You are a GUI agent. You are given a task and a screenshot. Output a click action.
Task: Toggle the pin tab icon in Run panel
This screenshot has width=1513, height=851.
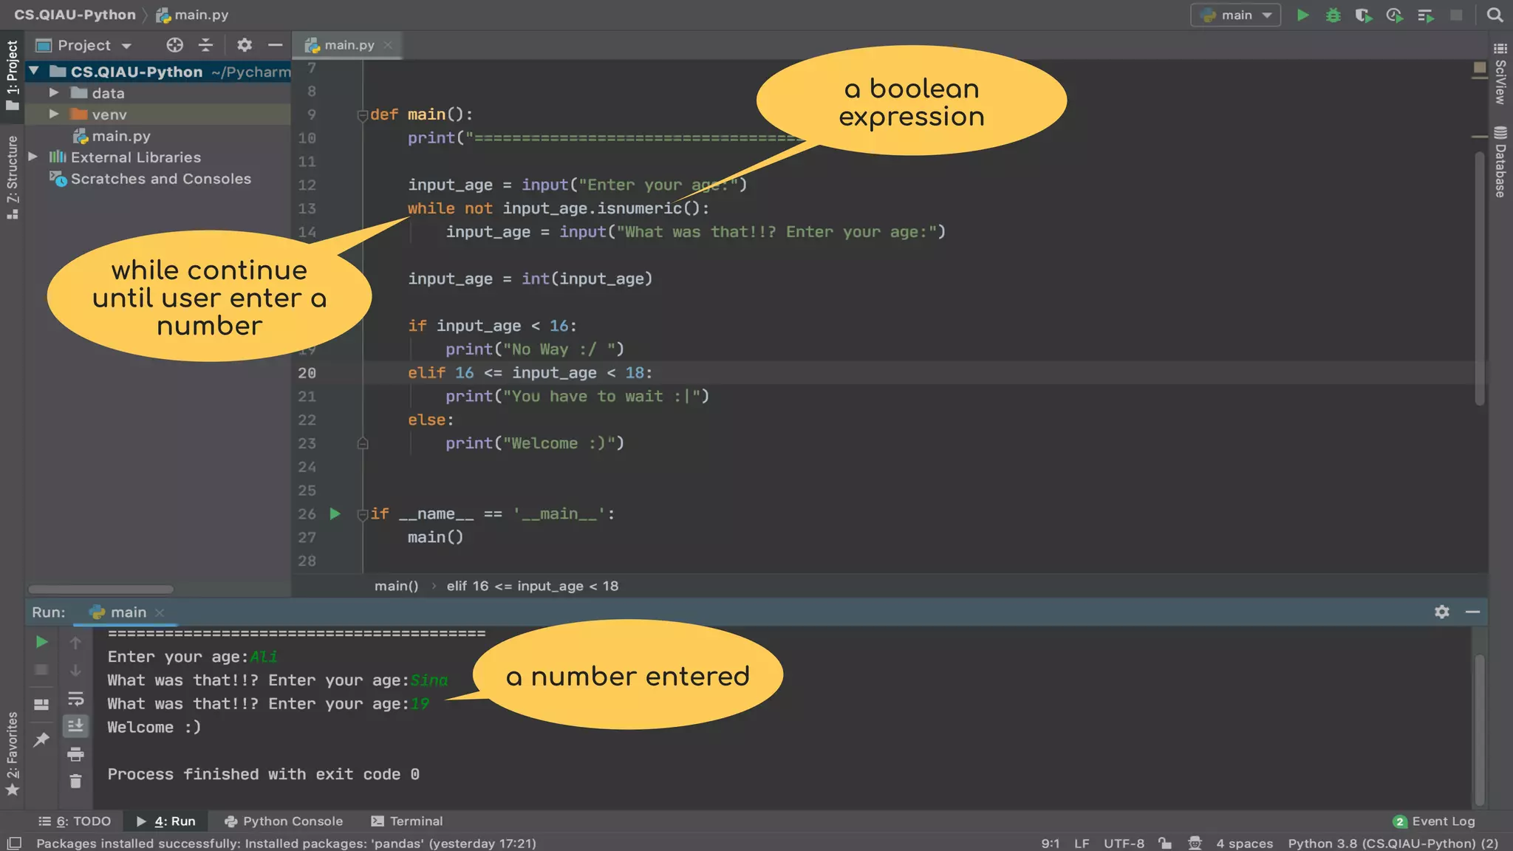click(x=41, y=739)
